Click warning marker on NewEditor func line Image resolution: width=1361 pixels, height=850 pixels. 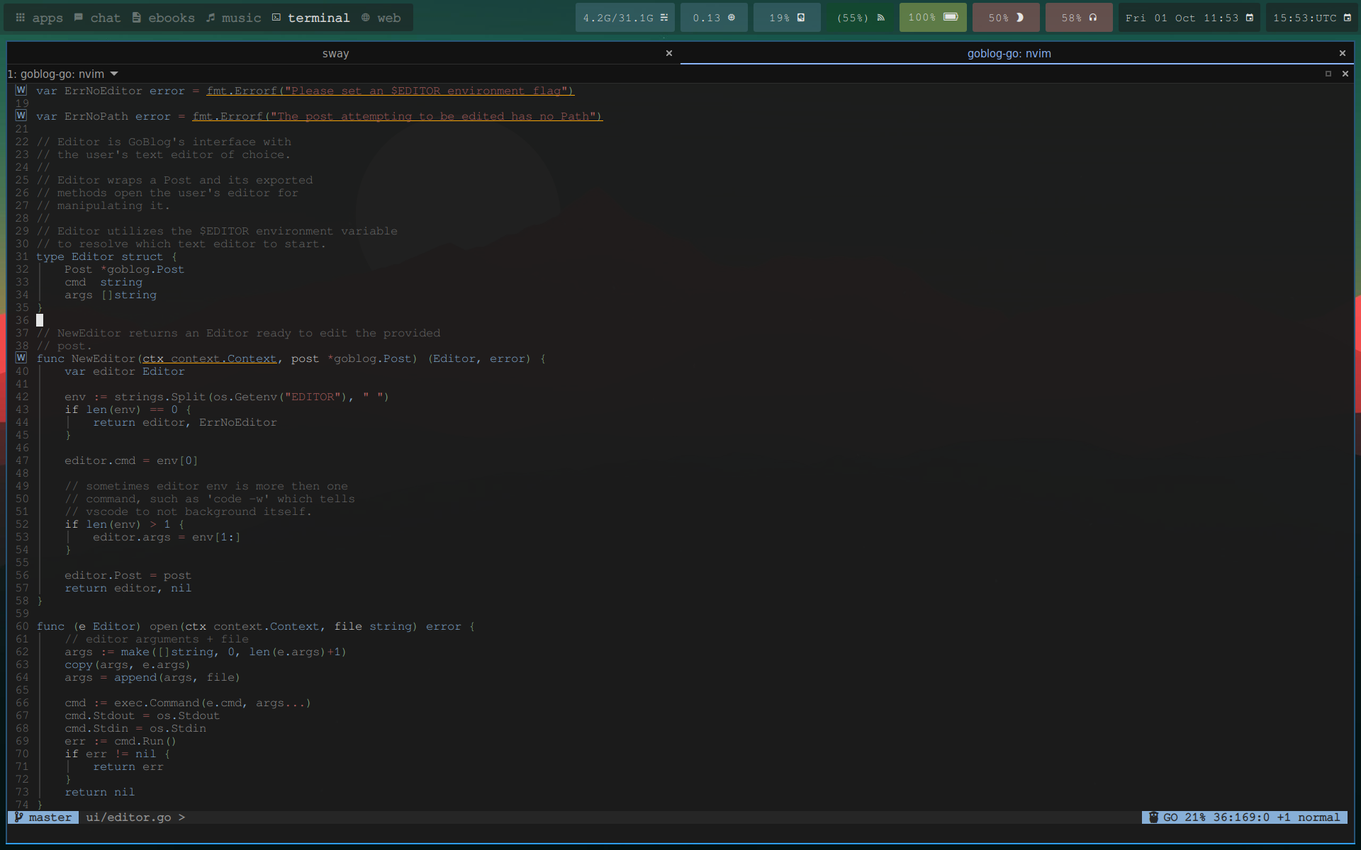click(x=21, y=358)
